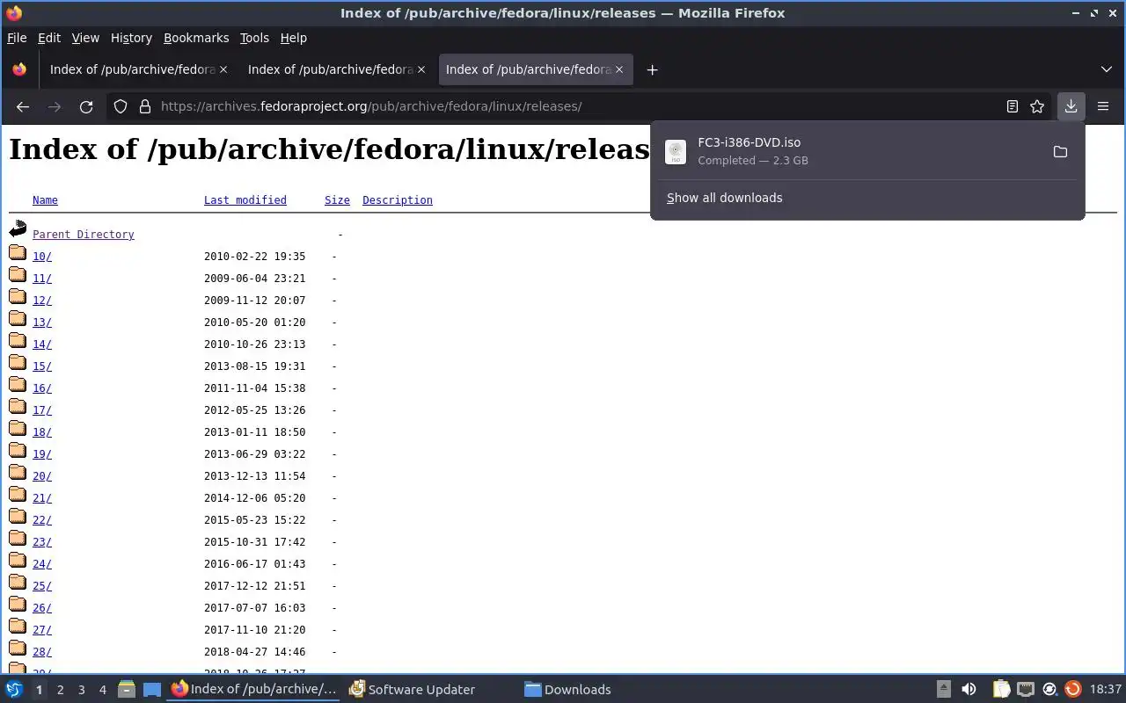
Task: Click the Firefox View icon
Action: (19, 69)
